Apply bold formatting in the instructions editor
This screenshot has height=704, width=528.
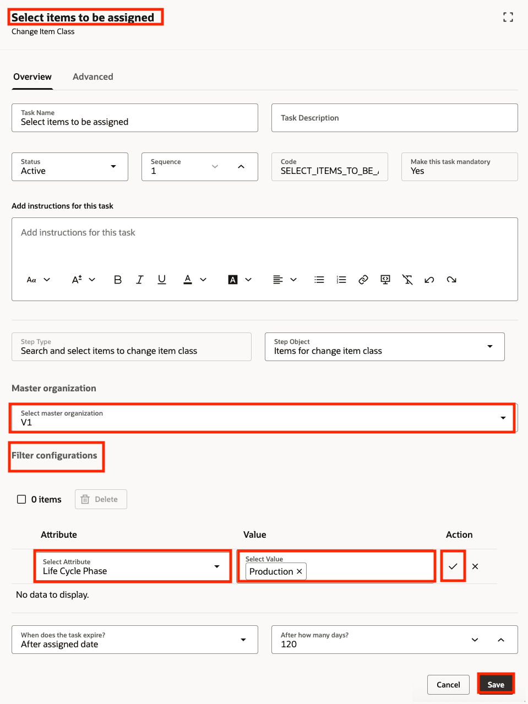[117, 279]
